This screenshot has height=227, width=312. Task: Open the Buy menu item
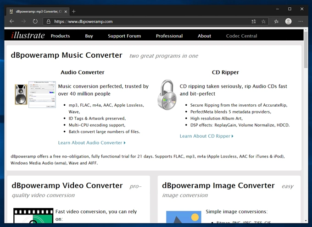89,36
